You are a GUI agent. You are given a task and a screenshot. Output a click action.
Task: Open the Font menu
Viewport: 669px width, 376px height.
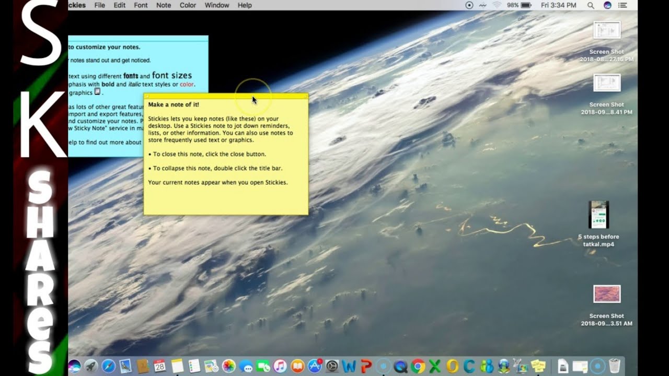(141, 5)
